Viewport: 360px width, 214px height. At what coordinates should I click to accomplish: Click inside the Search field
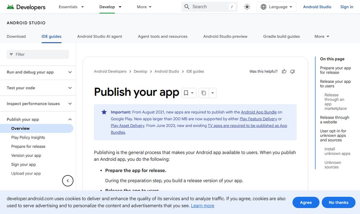[210, 7]
